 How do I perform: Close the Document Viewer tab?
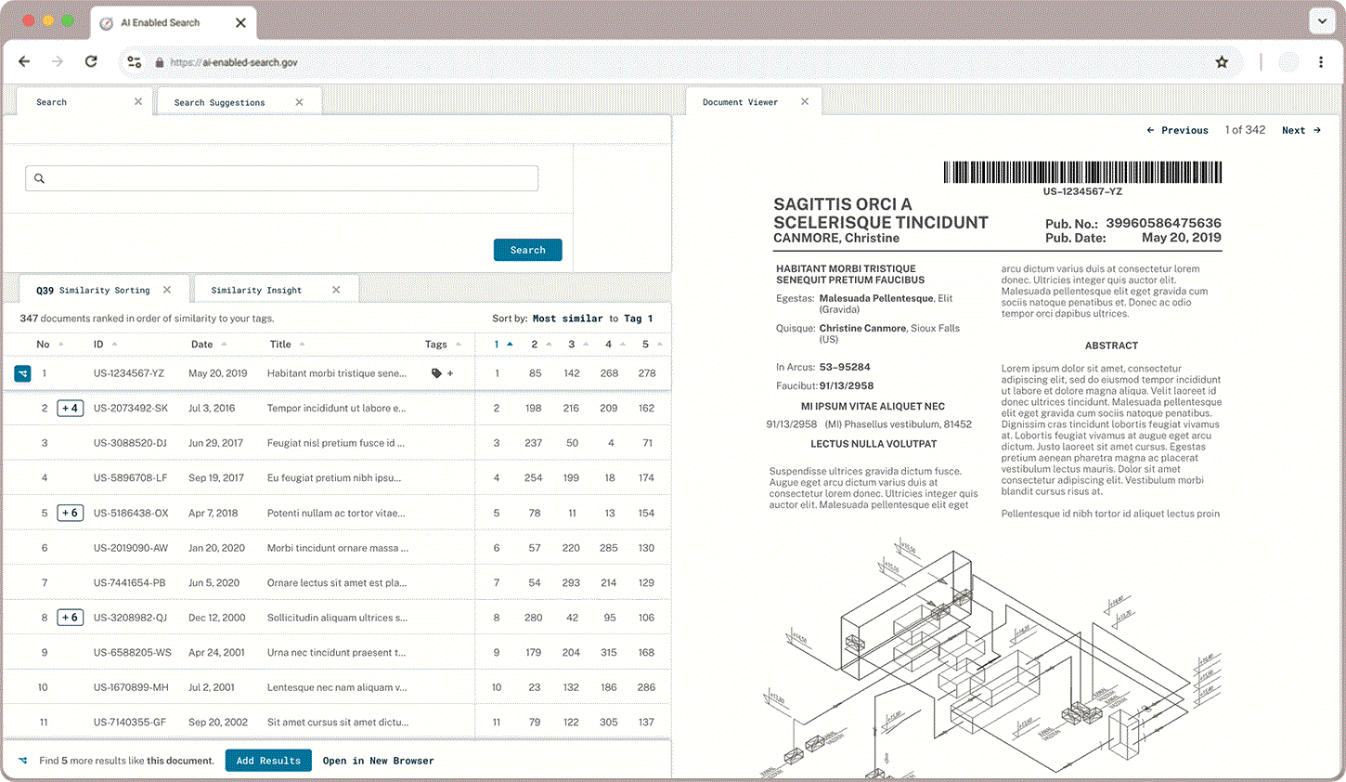[805, 101]
